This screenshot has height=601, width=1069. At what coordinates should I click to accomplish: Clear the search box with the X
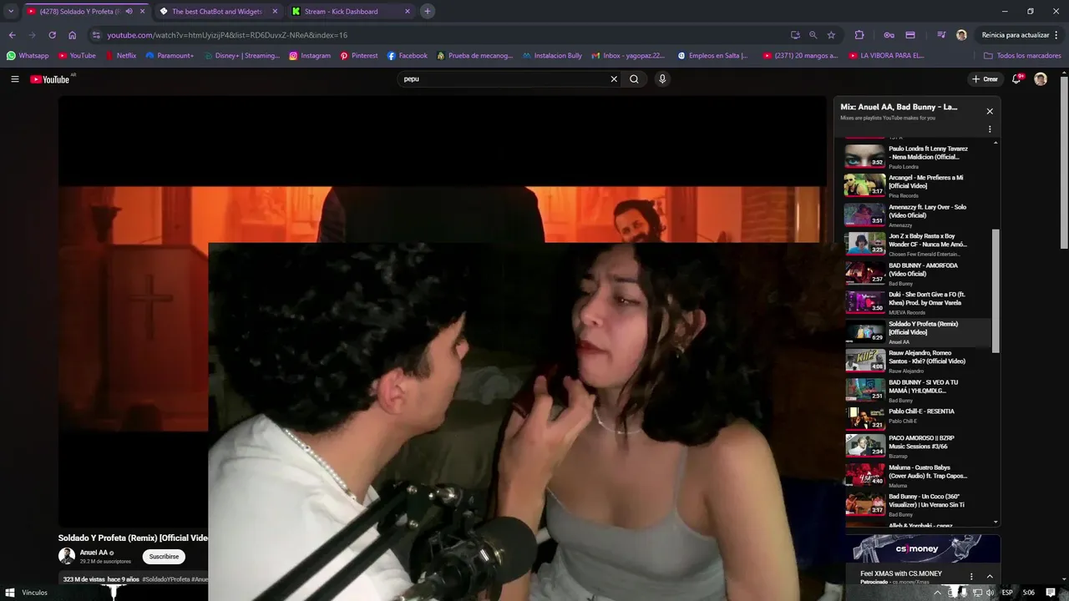pos(614,79)
